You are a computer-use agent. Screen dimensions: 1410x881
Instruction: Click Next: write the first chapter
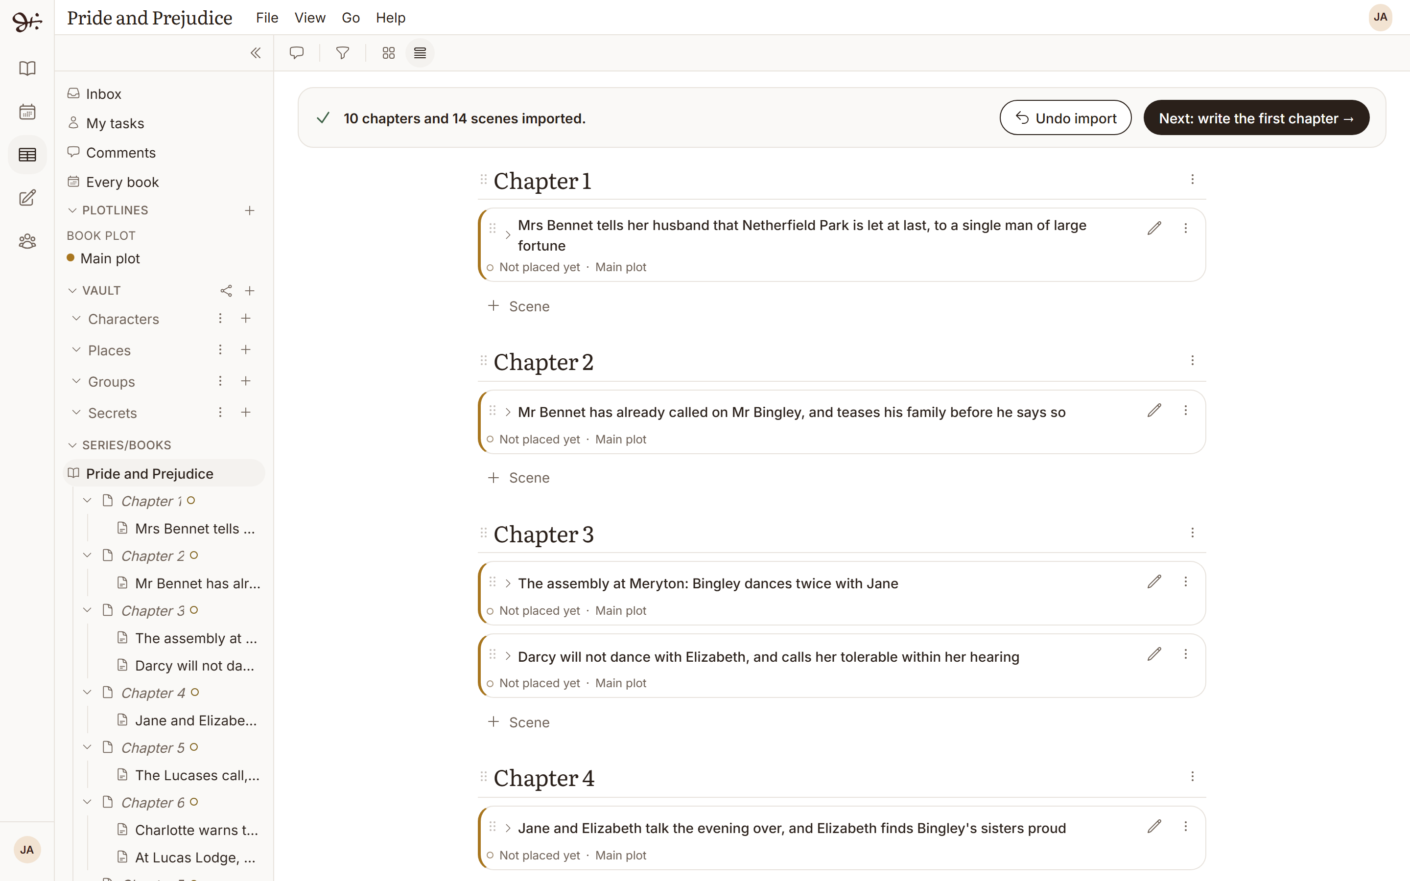point(1256,117)
